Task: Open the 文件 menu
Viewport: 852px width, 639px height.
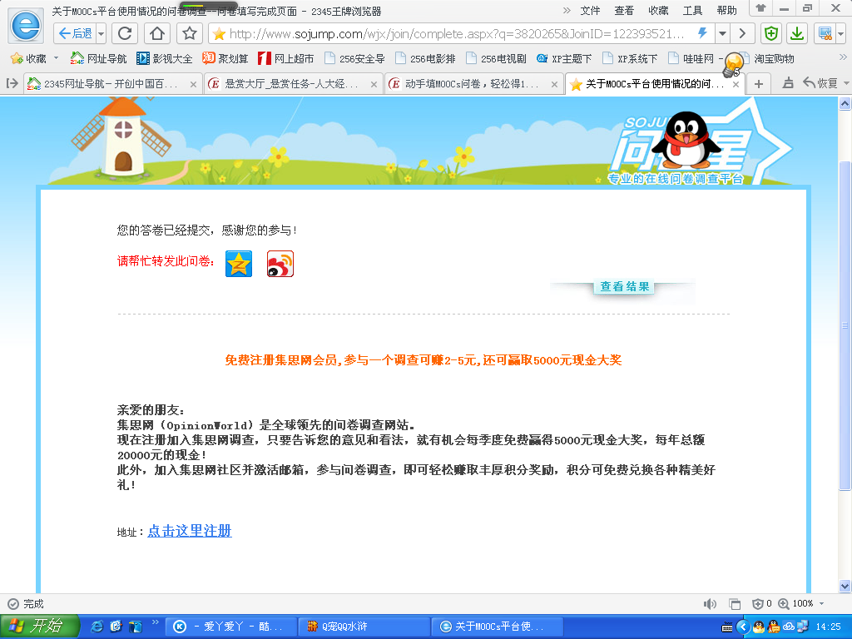Action: [590, 10]
